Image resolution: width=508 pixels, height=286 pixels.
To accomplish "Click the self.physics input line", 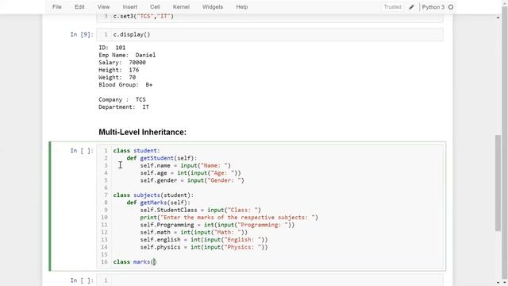I will (x=204, y=247).
